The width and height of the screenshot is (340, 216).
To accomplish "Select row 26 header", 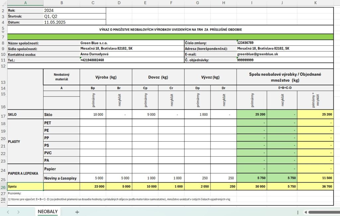I will click(3, 187).
